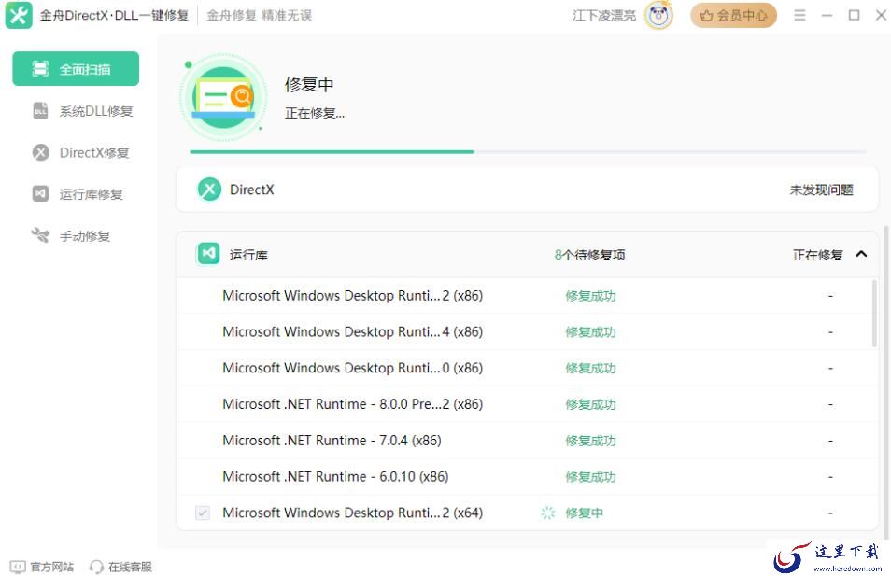Viewport: 891px width, 576px height.
Task: Maximize the application window
Action: point(854,15)
